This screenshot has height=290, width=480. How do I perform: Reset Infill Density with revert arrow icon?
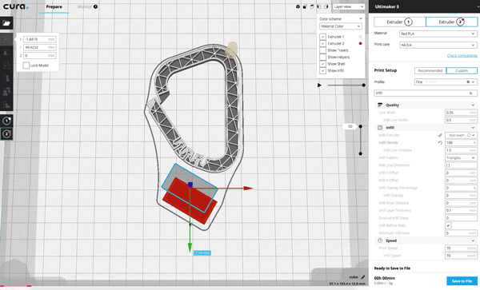coord(440,143)
